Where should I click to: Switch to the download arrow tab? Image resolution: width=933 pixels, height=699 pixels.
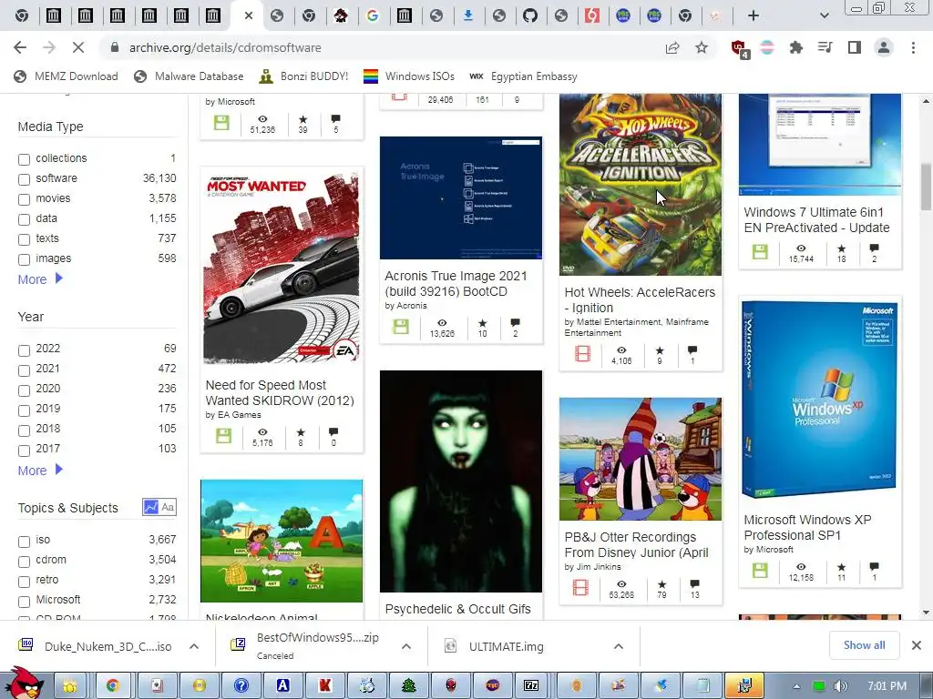point(468,15)
